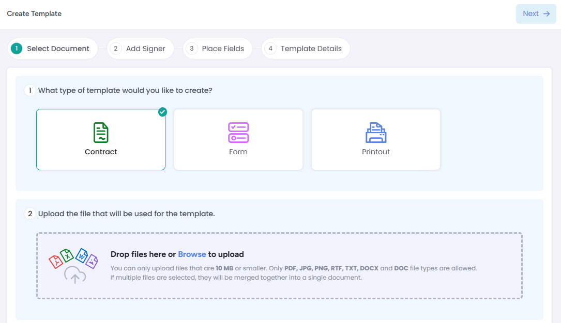Click step number 1 circle

[x=17, y=49]
